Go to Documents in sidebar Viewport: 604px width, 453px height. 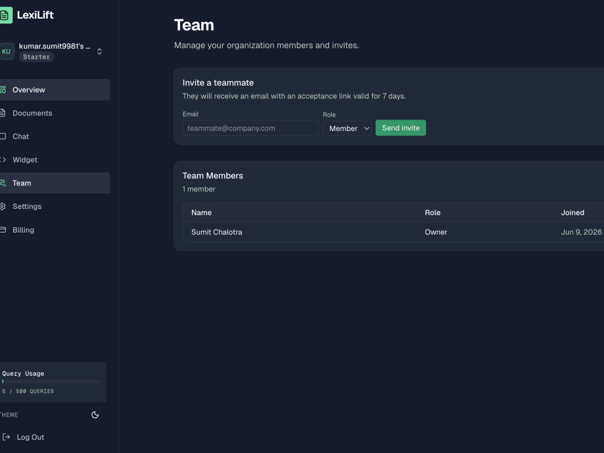[55, 114]
